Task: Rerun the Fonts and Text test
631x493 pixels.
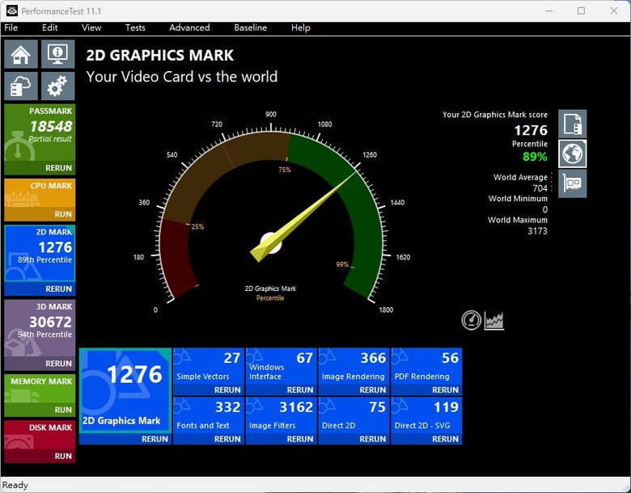Action: 227,439
